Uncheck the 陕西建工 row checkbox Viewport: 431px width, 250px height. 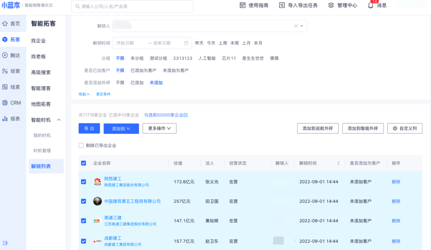[83, 182]
